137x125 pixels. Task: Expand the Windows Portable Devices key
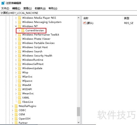click(x=16, y=43)
